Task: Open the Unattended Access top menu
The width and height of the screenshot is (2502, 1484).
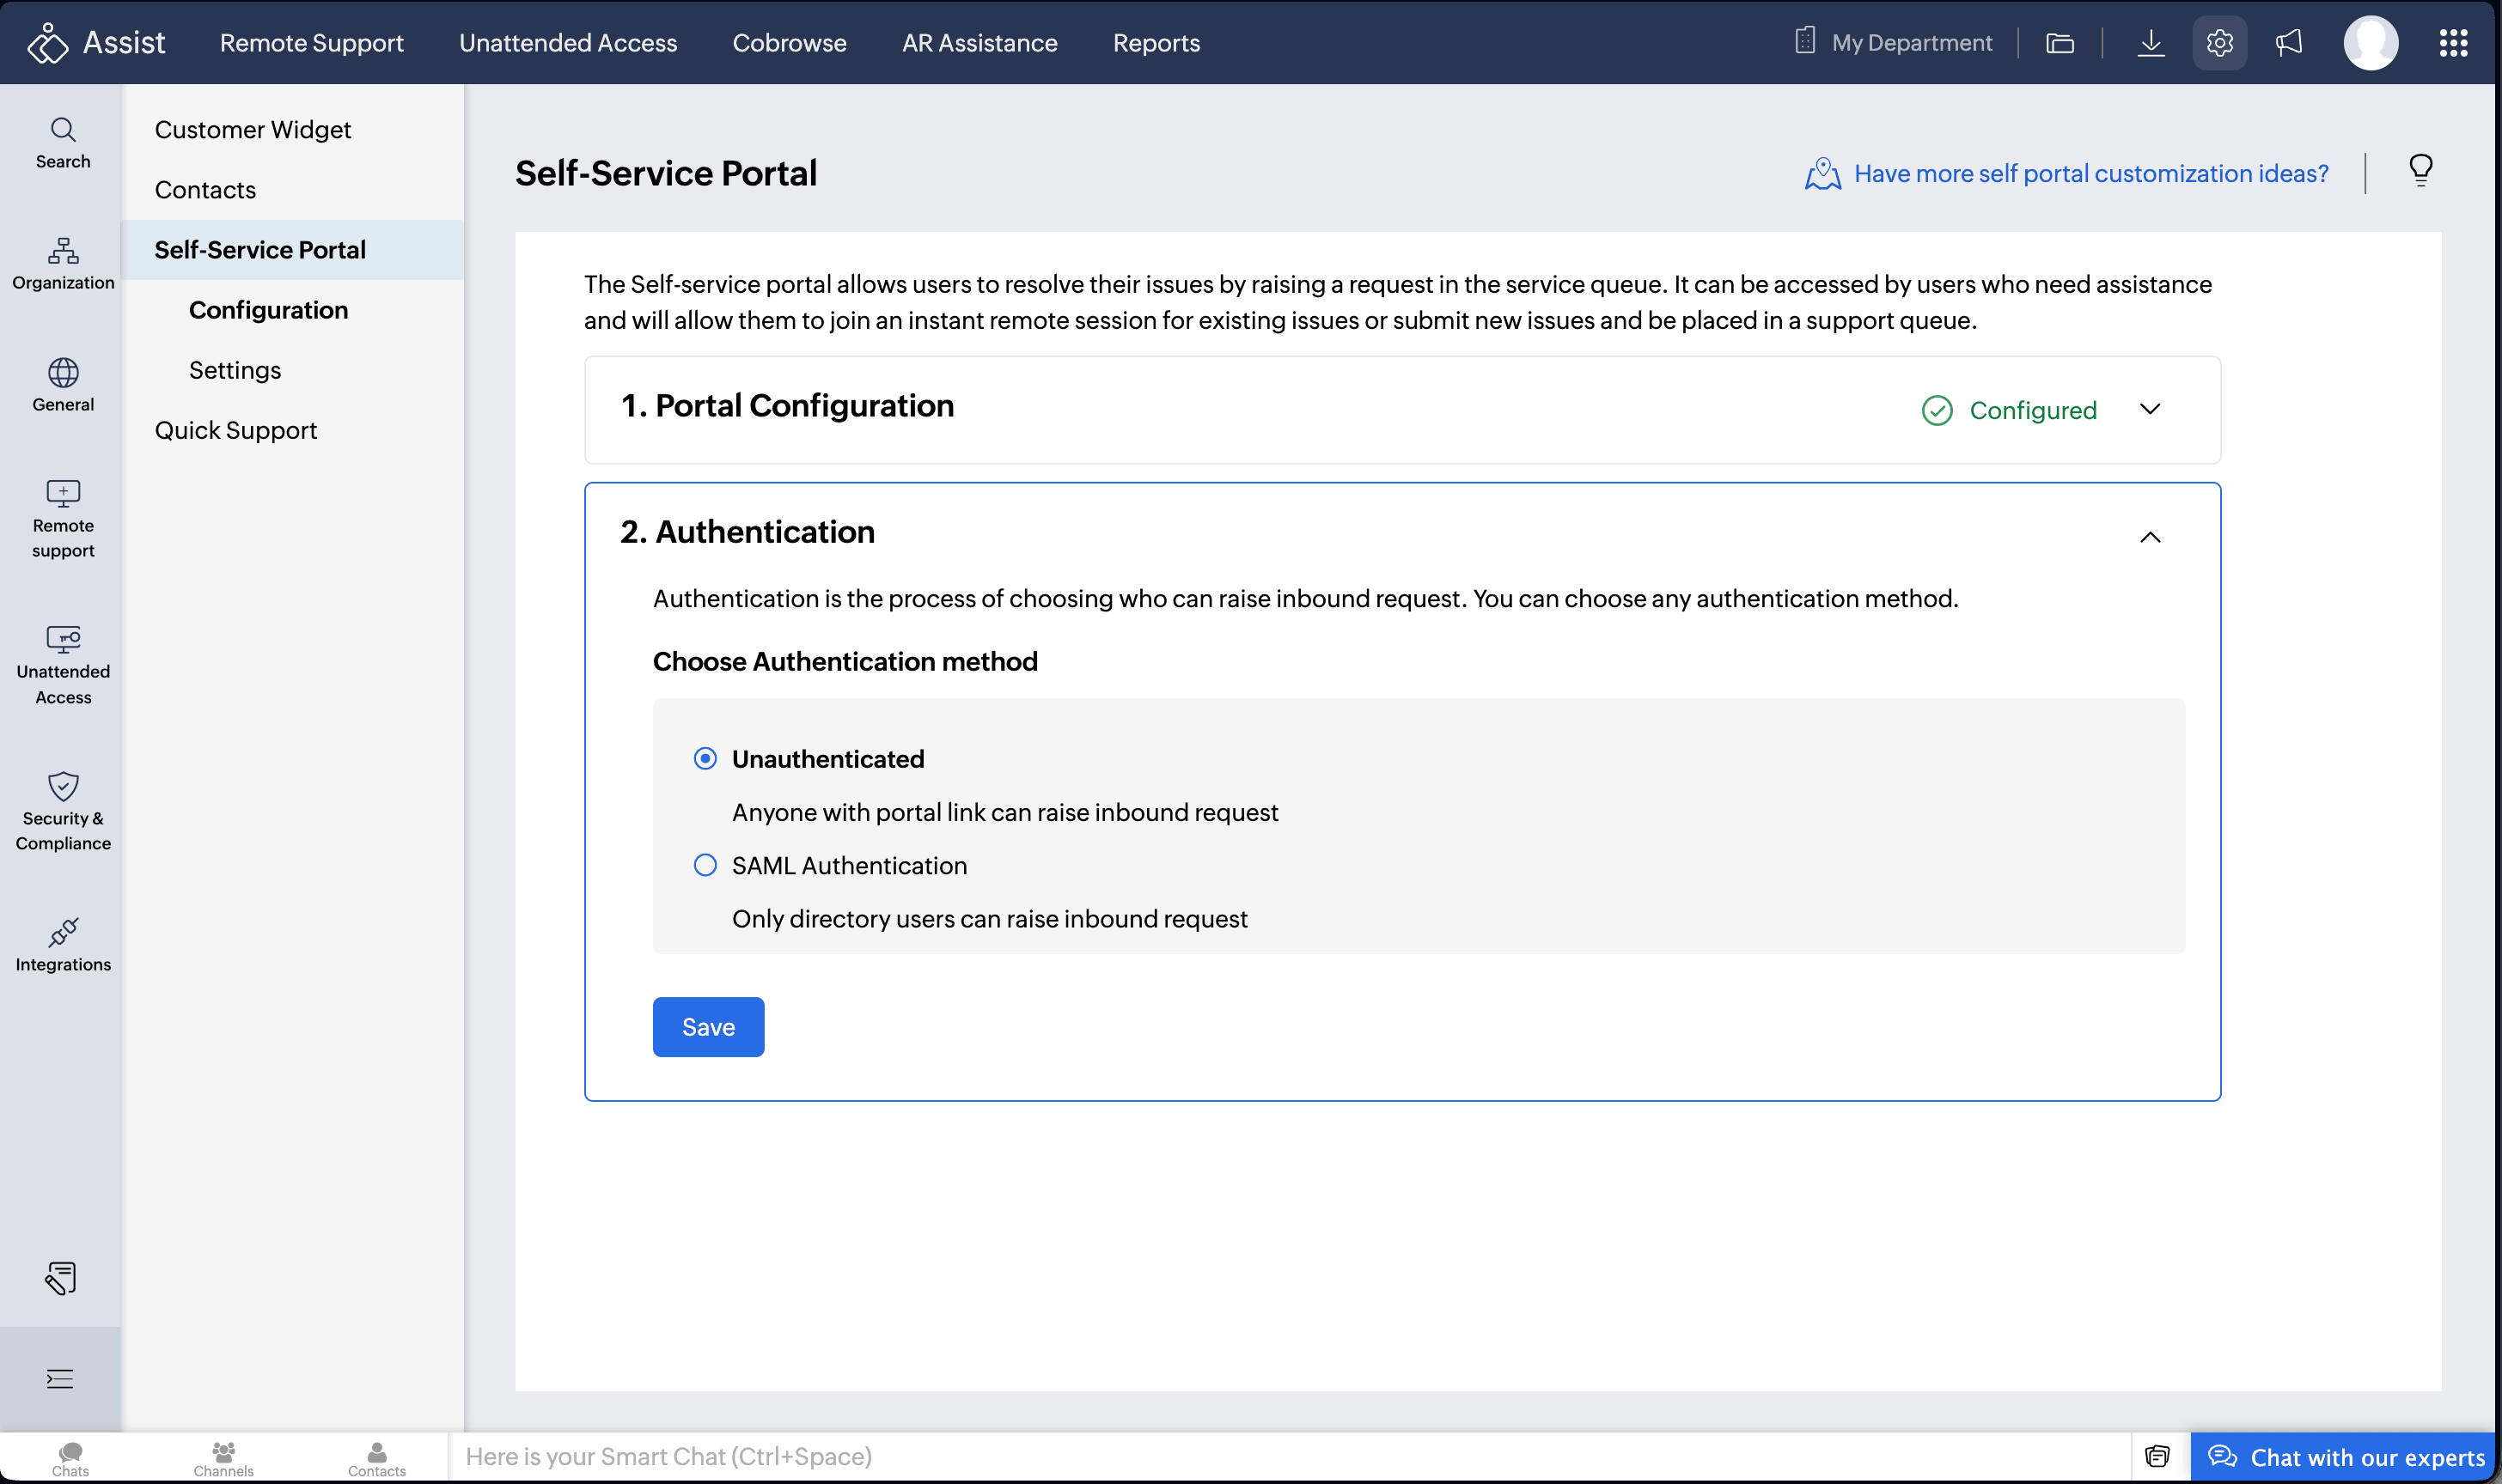Action: tap(567, 43)
